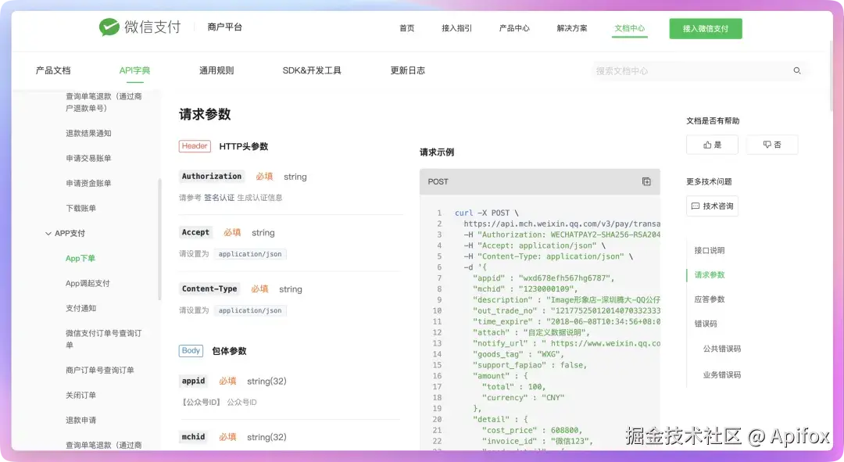Click the chat bubble icon on 技术咨询
844x462 pixels.
695,206
